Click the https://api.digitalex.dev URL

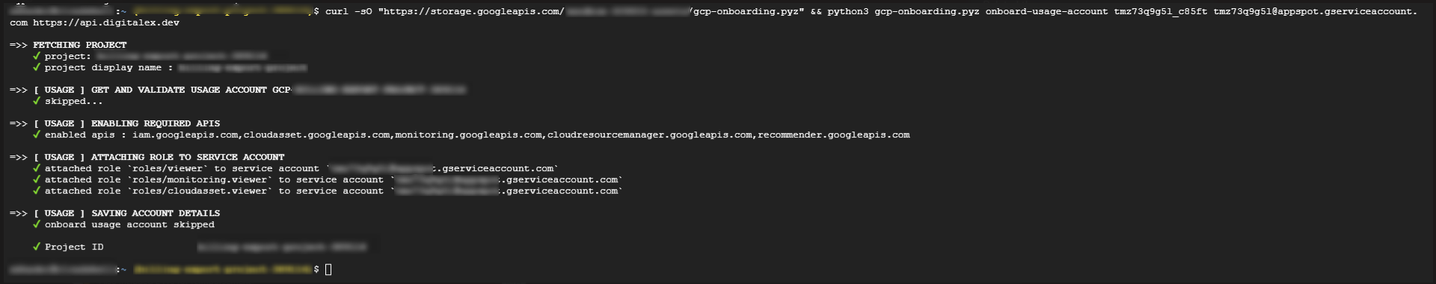106,22
